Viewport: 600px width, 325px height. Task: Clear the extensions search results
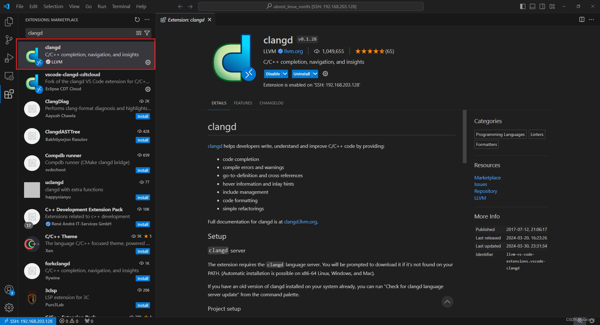coord(139,33)
